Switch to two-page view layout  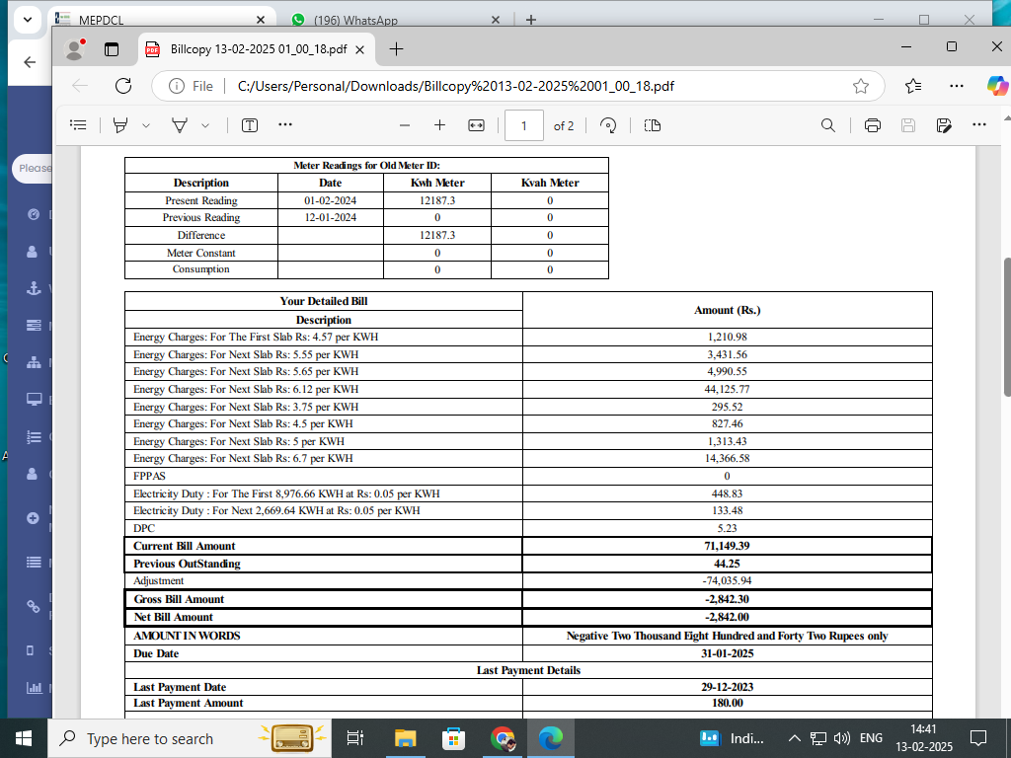652,125
